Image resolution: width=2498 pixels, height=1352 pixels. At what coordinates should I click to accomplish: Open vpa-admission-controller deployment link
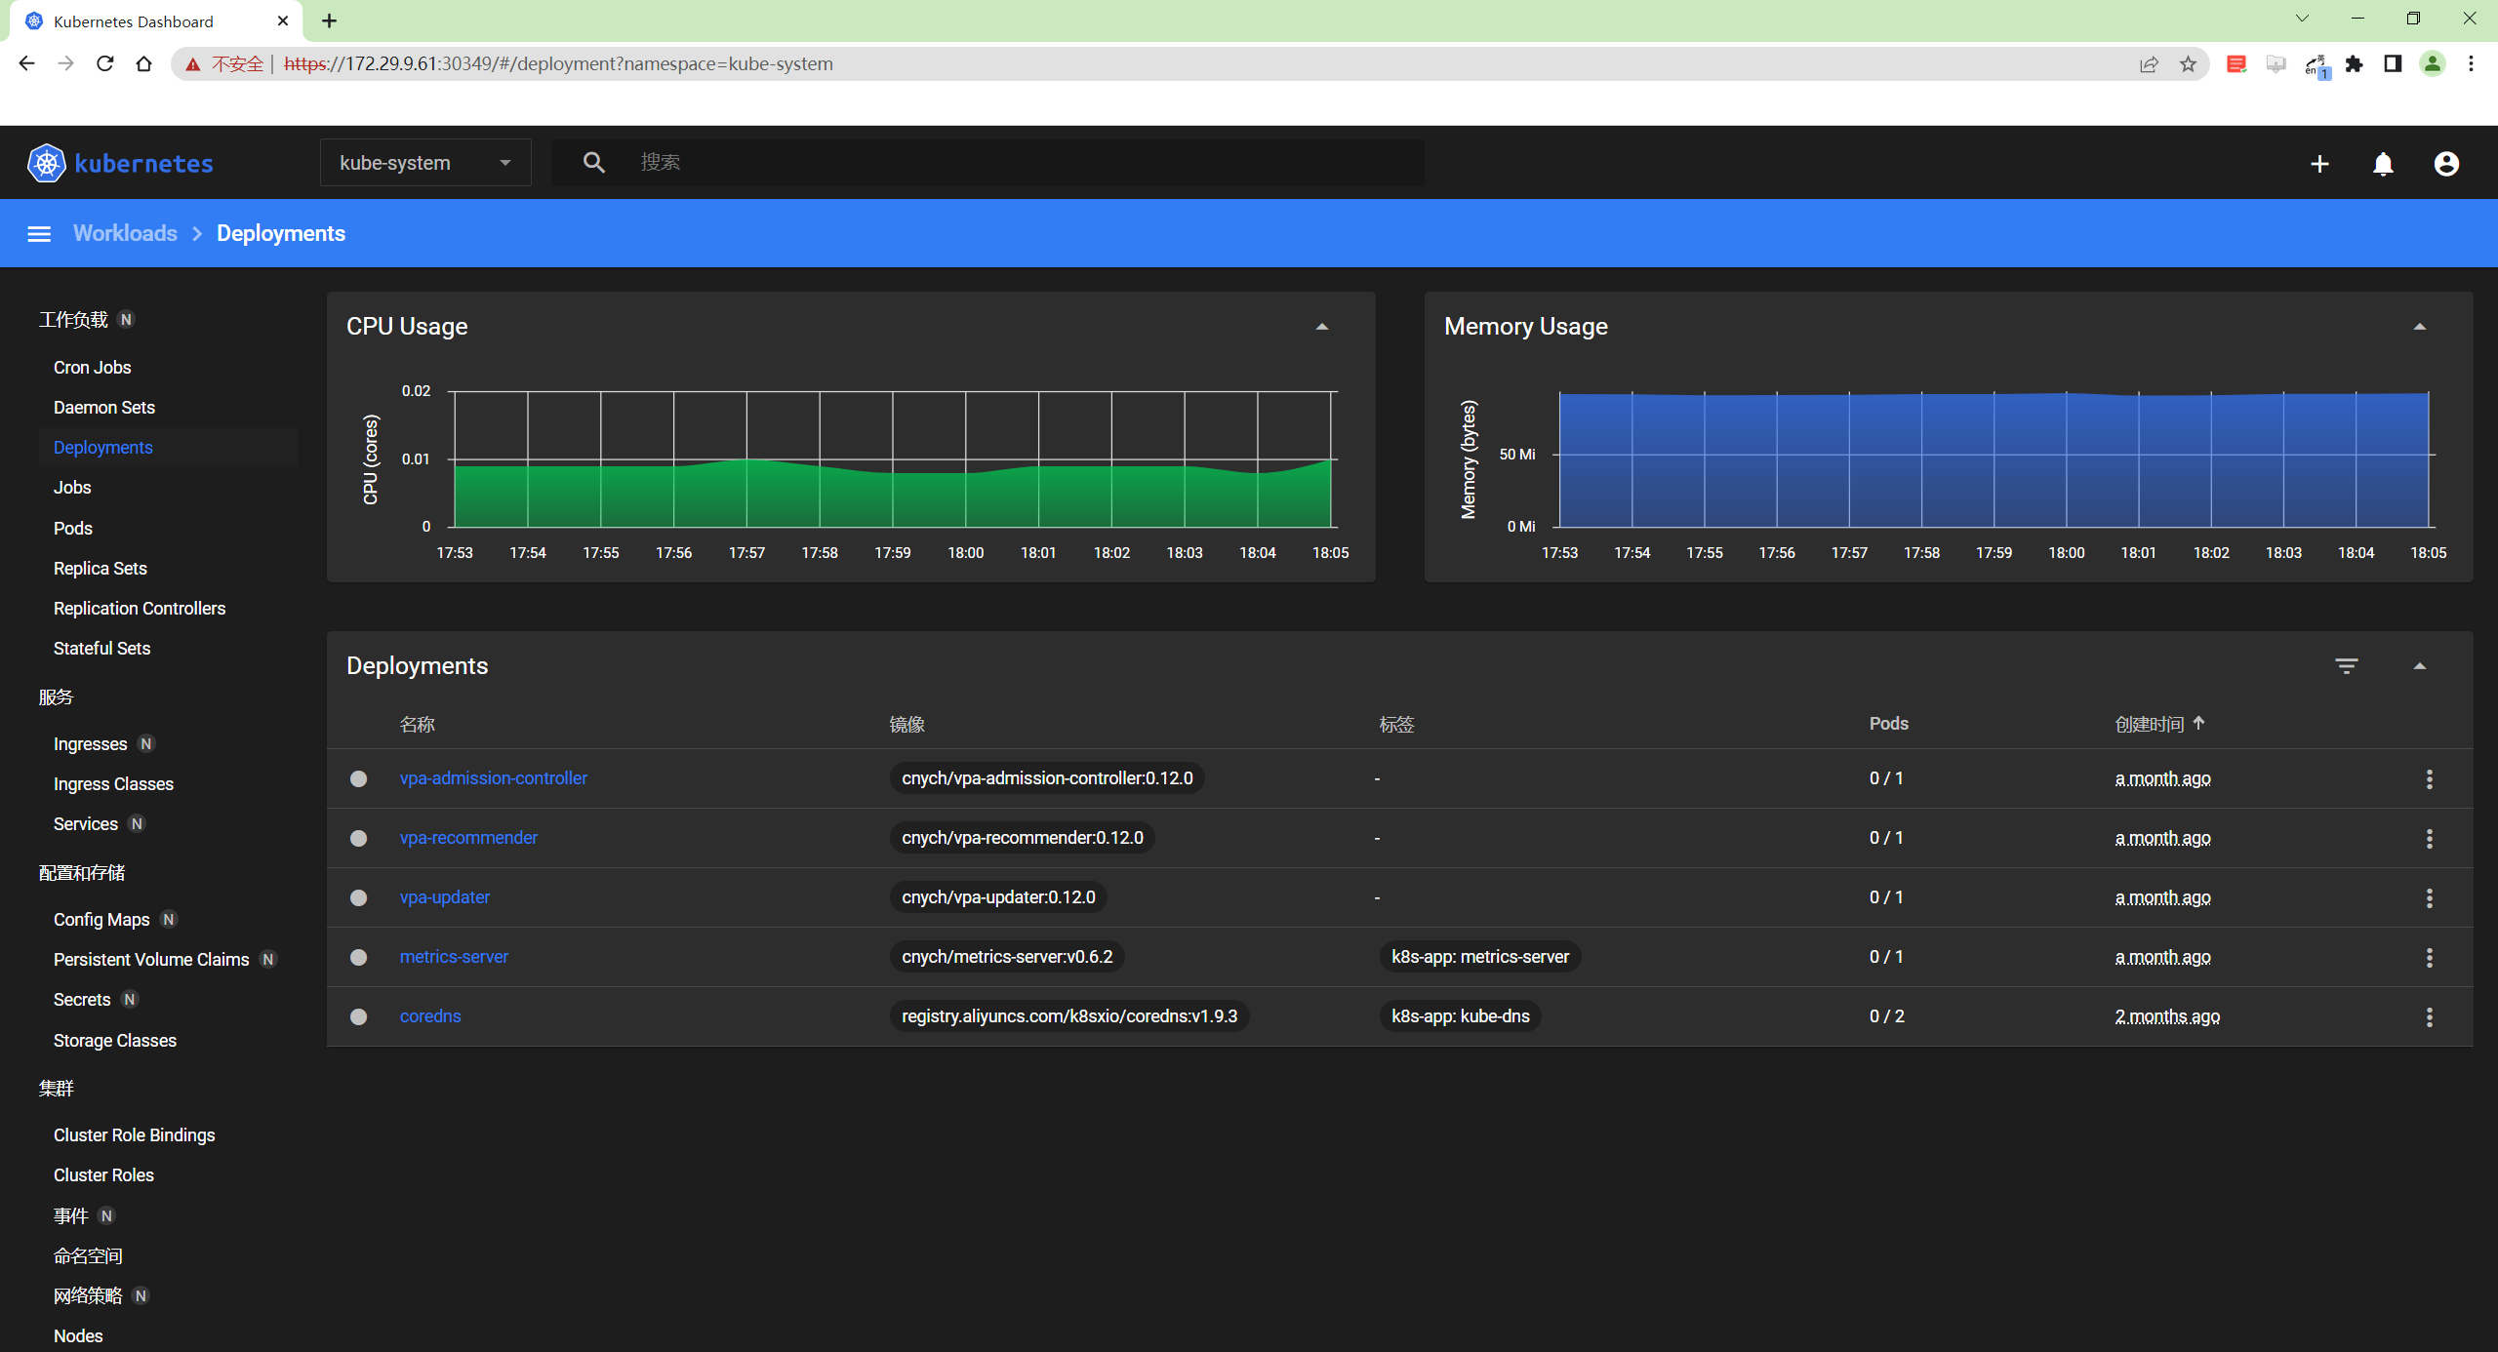pos(493,778)
